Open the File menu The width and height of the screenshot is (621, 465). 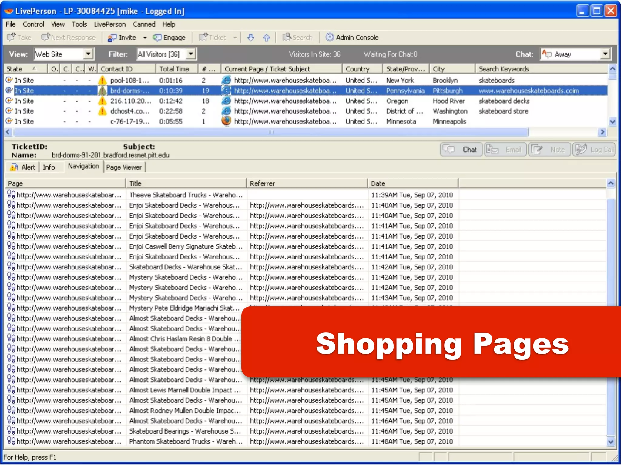11,24
